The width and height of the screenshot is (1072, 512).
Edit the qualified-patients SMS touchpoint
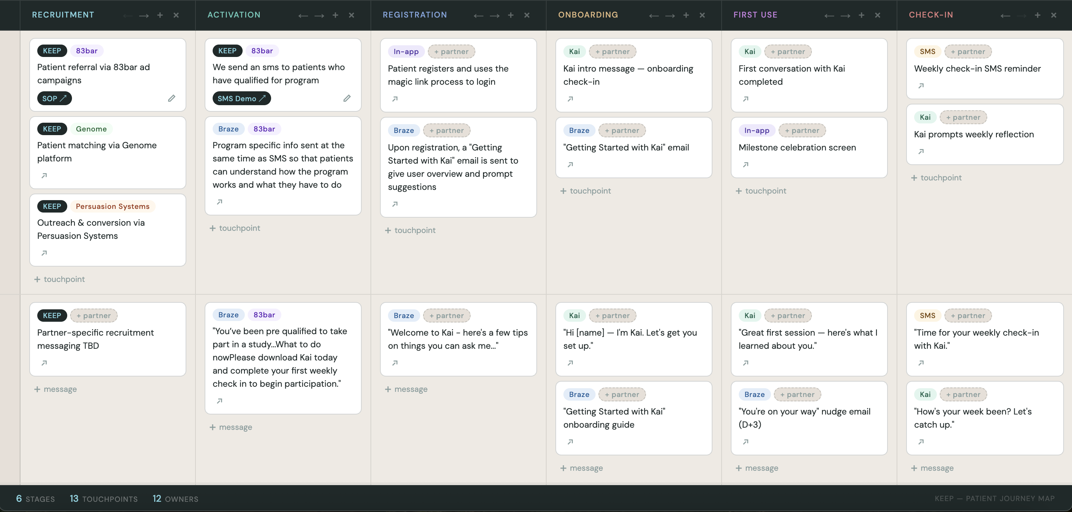coord(347,98)
